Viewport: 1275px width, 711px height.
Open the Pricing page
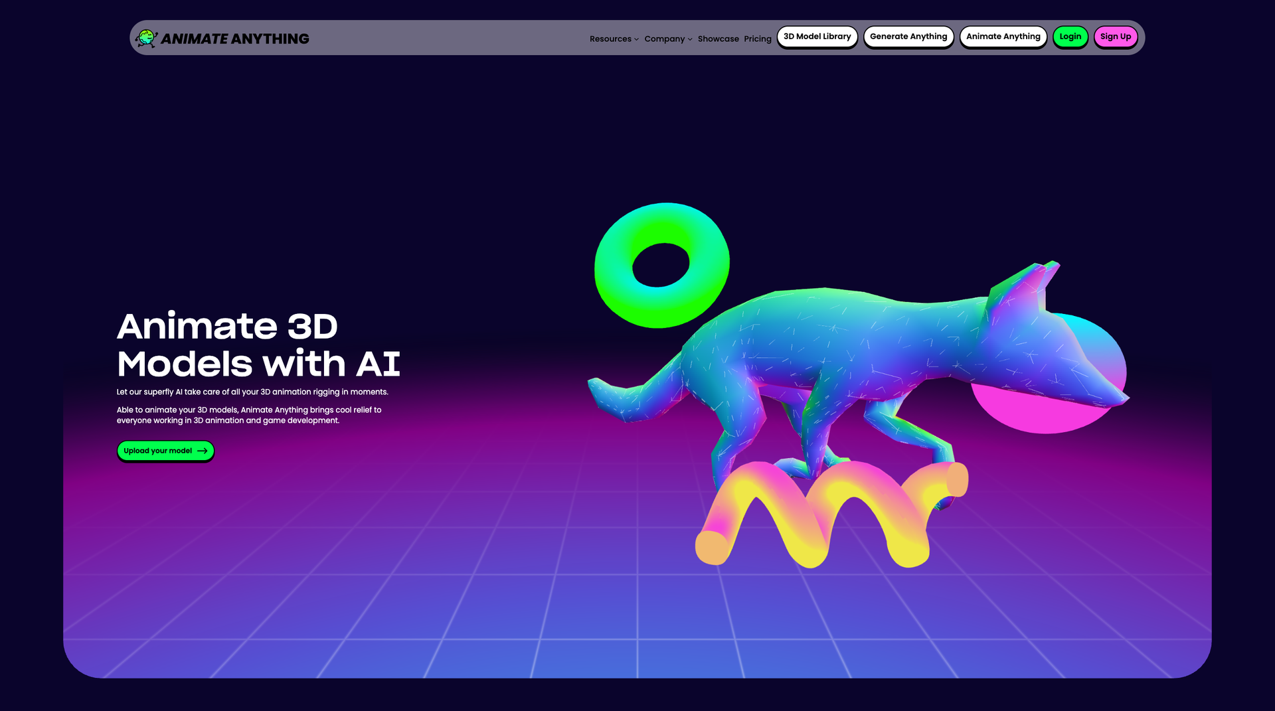(x=757, y=39)
